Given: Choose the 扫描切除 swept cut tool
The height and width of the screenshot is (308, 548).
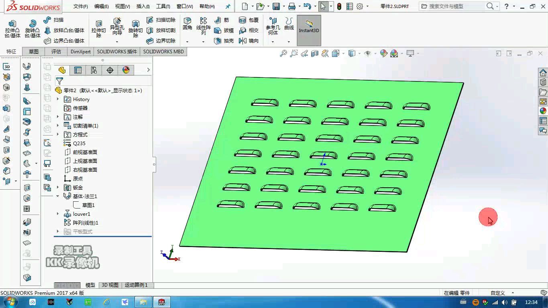Looking at the screenshot, I should (161, 20).
